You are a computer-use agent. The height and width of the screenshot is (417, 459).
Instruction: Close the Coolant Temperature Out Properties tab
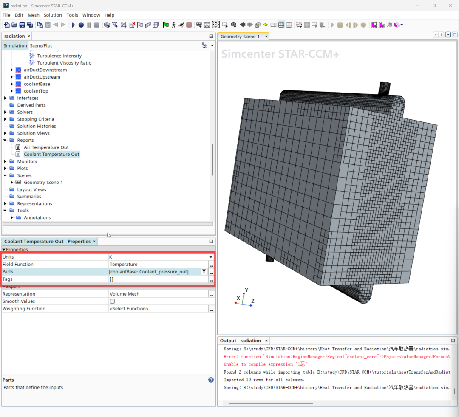[94, 242]
